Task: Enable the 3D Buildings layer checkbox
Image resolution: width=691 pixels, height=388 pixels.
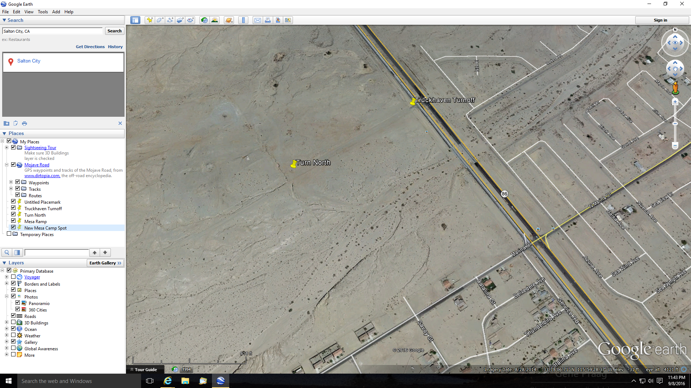Action: [x=13, y=322]
